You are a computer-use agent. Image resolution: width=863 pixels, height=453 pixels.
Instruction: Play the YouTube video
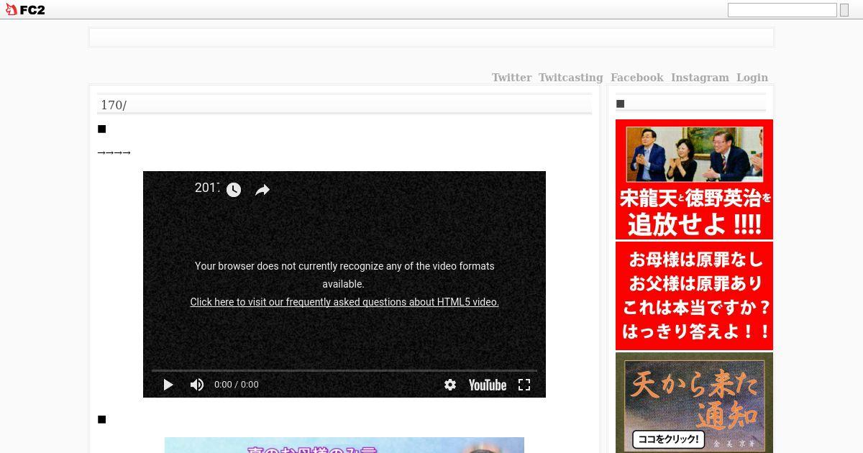point(168,385)
